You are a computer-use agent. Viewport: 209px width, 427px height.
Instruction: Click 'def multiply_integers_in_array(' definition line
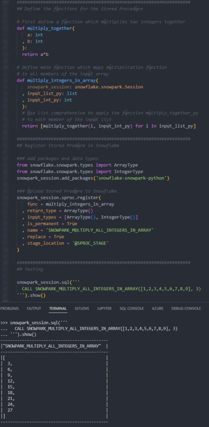57,80
